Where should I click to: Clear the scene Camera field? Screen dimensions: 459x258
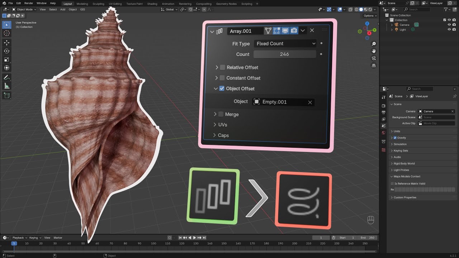pyautogui.click(x=453, y=111)
